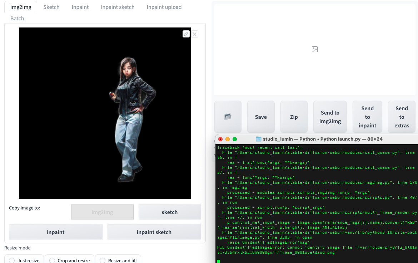Zoom the terminal with green button
This screenshot has width=418, height=263.
235,139
